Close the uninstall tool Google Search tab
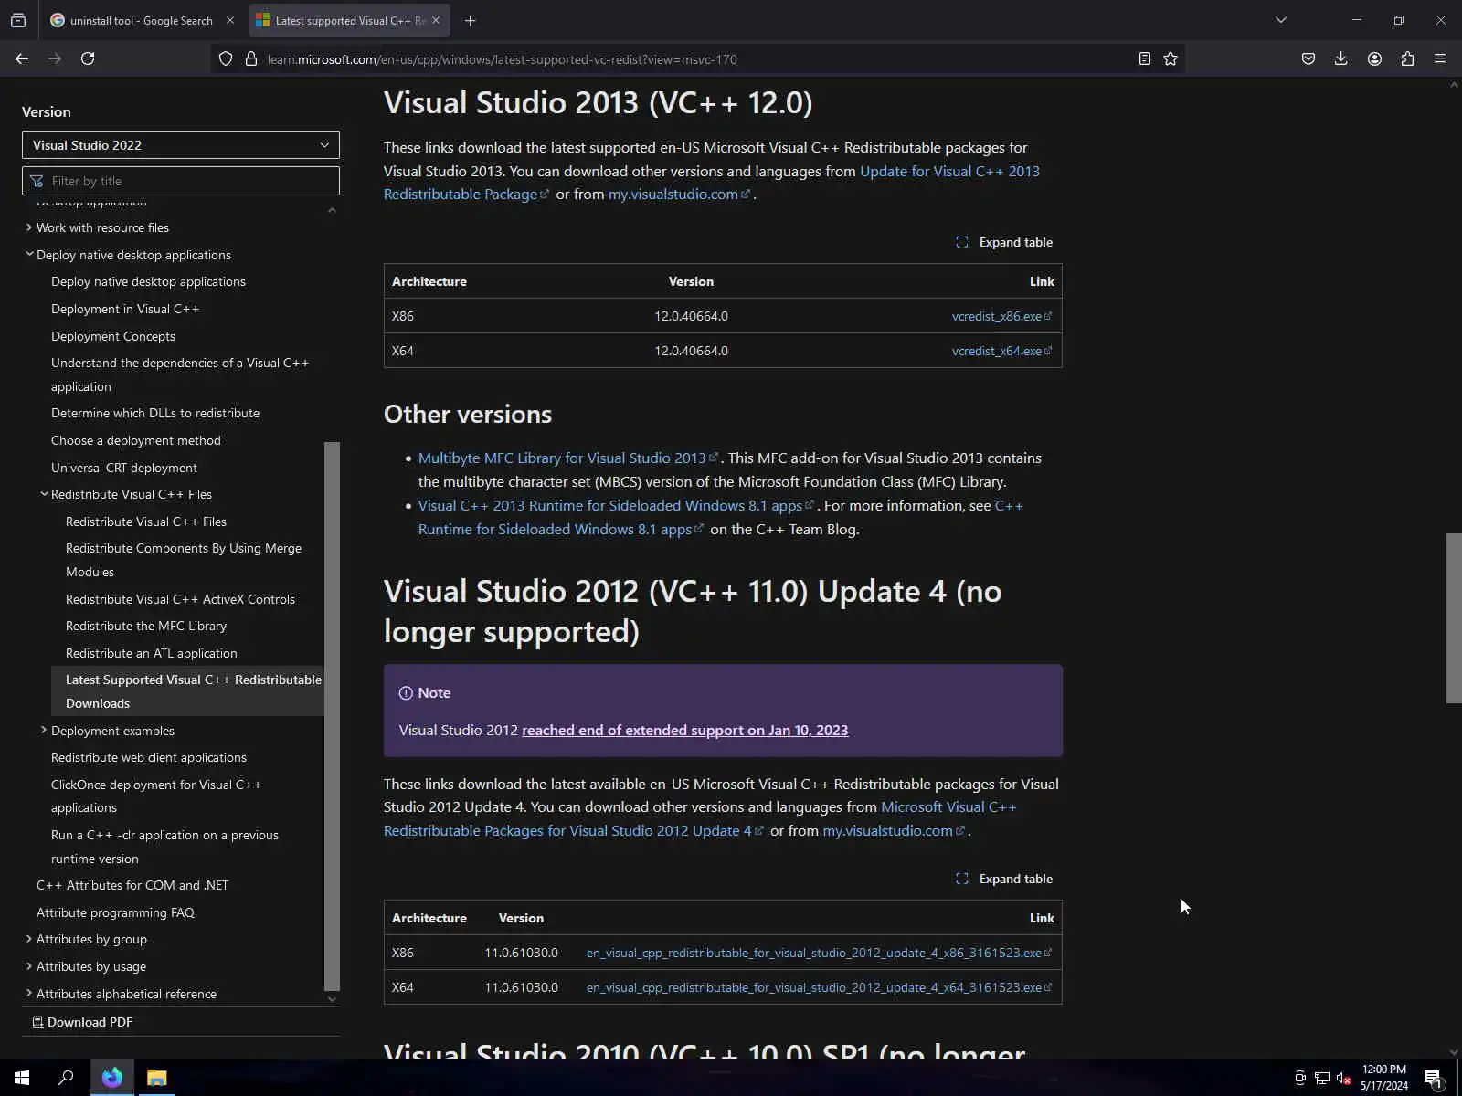The width and height of the screenshot is (1462, 1096). click(230, 20)
